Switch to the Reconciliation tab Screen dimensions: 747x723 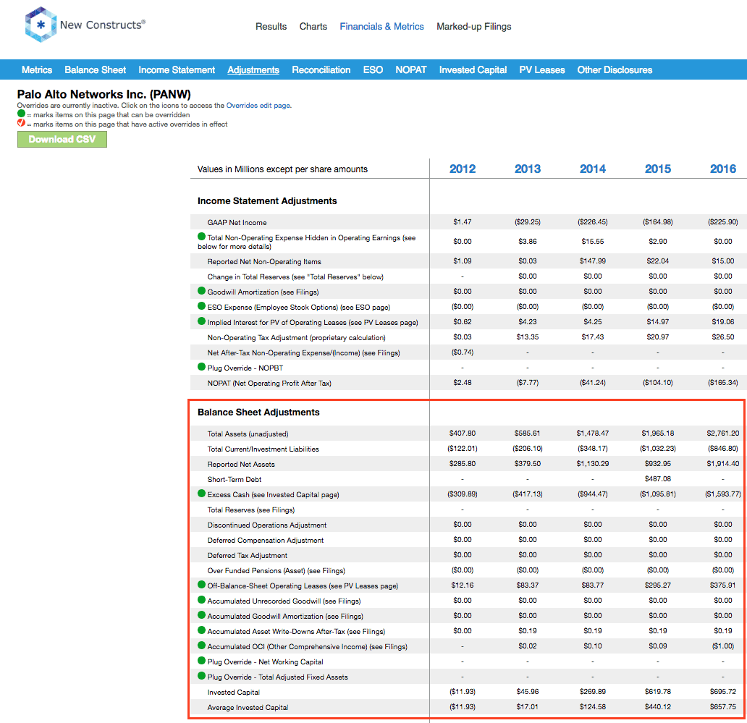click(x=321, y=70)
